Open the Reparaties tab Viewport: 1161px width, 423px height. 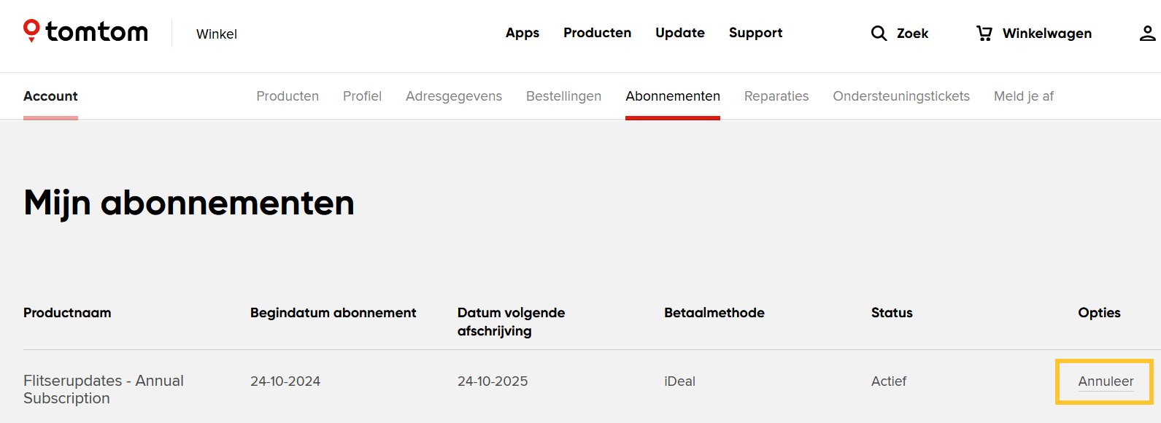tap(776, 96)
